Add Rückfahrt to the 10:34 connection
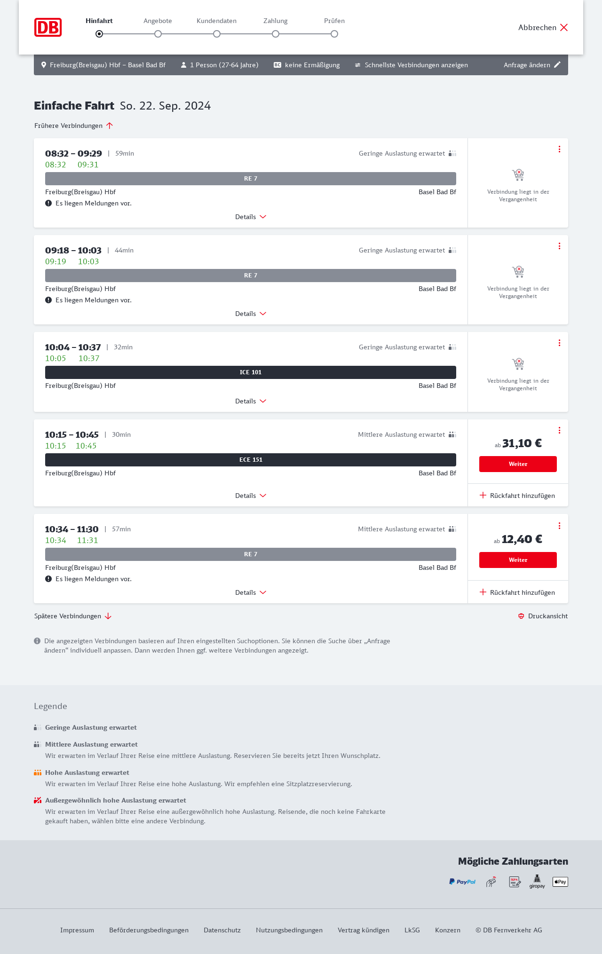Image resolution: width=602 pixels, height=954 pixels. click(x=517, y=592)
